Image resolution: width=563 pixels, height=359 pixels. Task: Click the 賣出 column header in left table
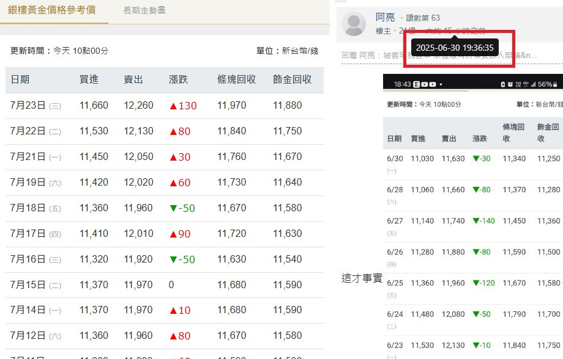tap(133, 79)
